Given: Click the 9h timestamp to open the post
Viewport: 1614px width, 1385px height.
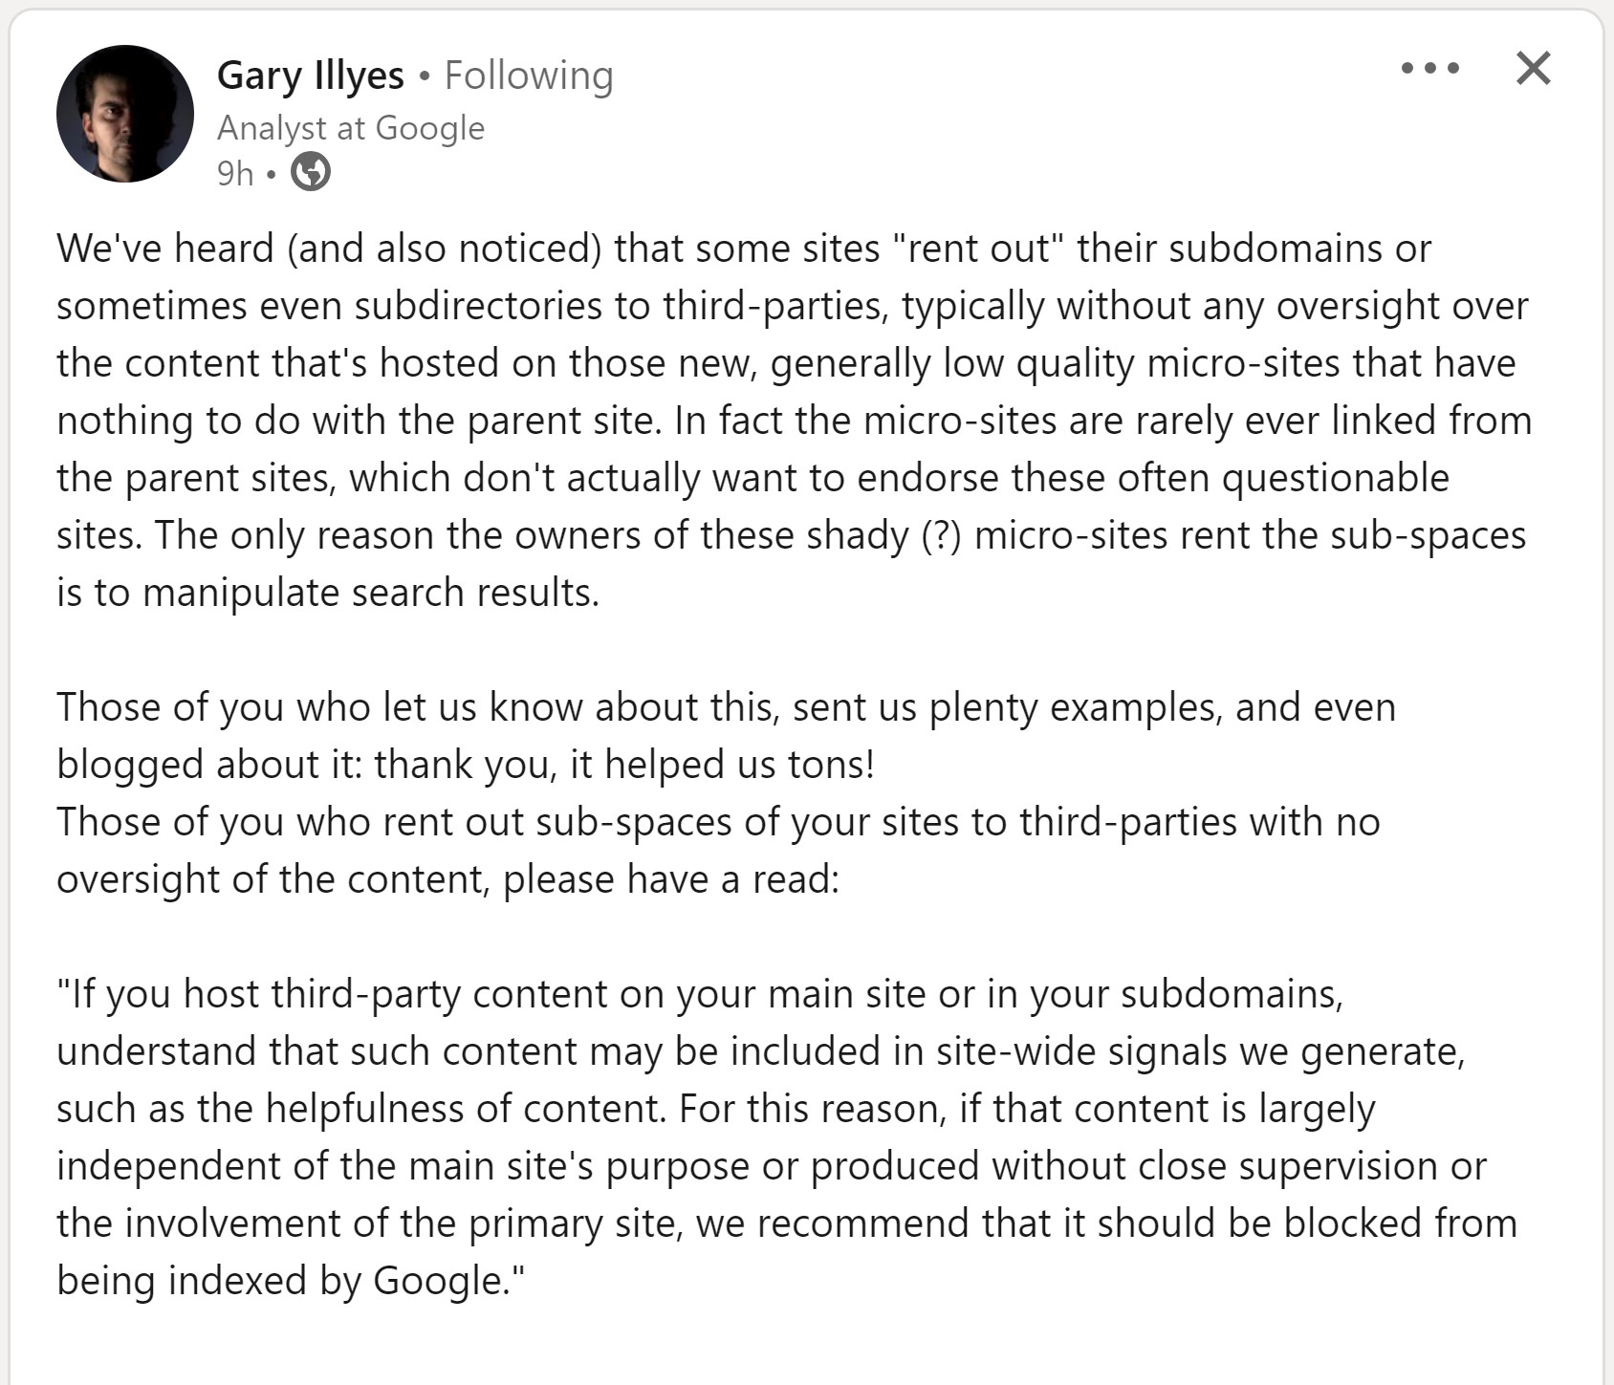Looking at the screenshot, I should pyautogui.click(x=235, y=174).
